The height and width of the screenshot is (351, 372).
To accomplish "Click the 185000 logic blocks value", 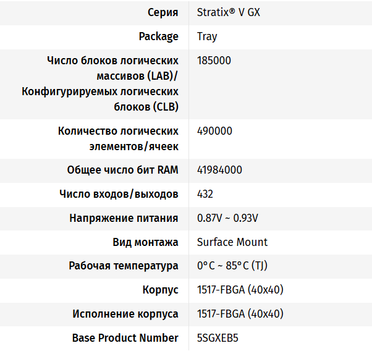I will click(214, 61).
